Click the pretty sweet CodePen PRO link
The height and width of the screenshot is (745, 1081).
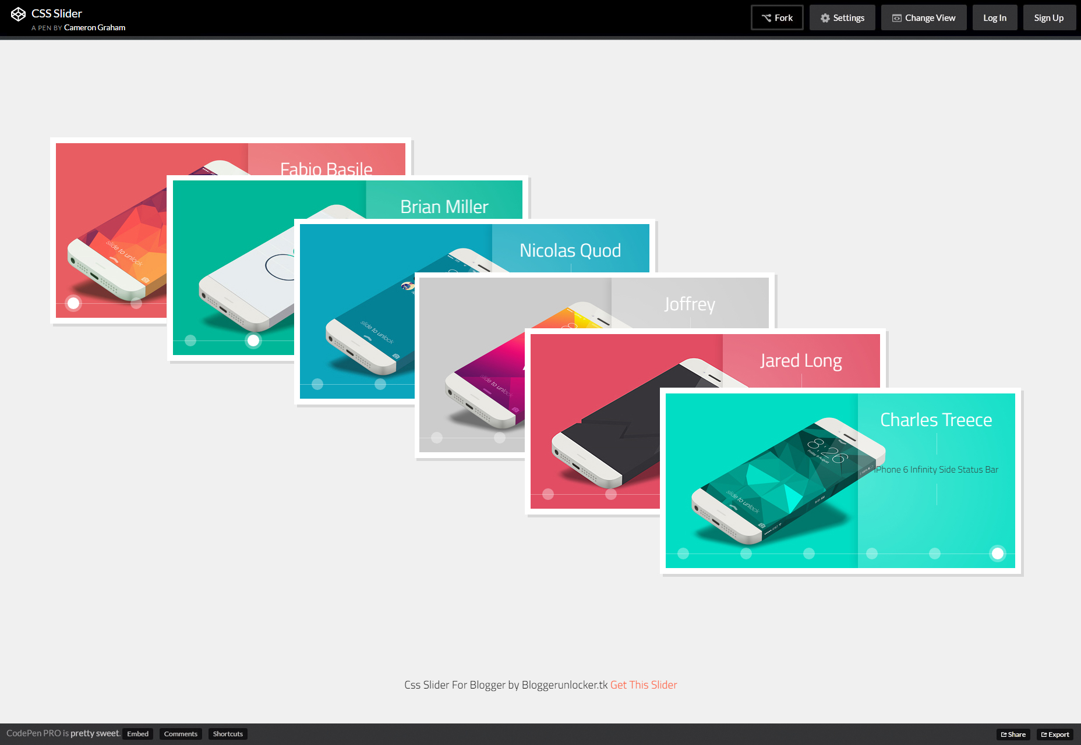[96, 733]
